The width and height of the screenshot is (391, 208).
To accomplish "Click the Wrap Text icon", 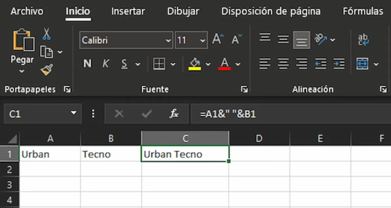I will point(363,40).
